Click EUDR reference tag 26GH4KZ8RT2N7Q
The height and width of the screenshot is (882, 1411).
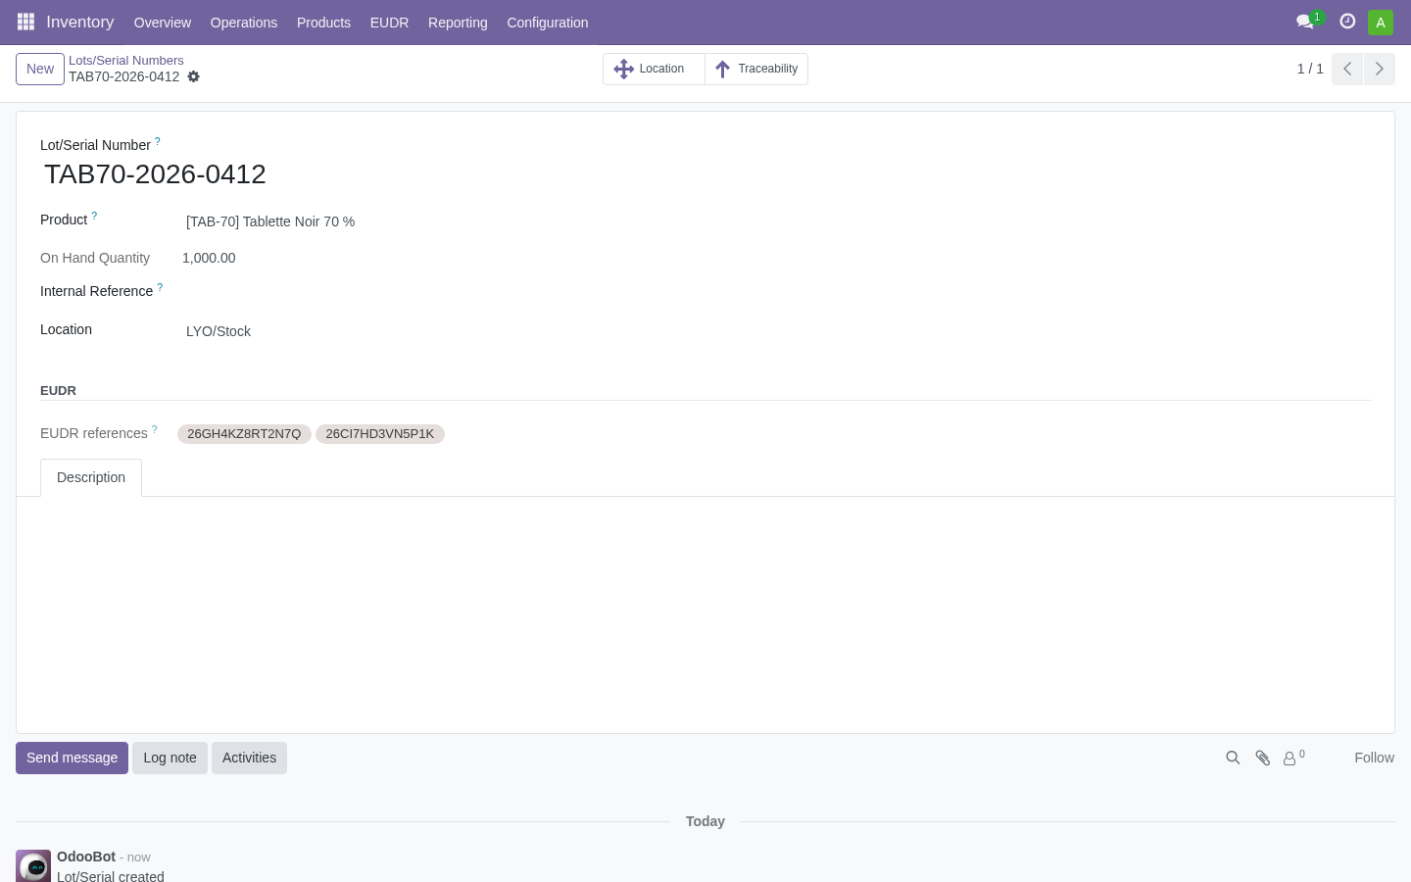[x=244, y=434]
